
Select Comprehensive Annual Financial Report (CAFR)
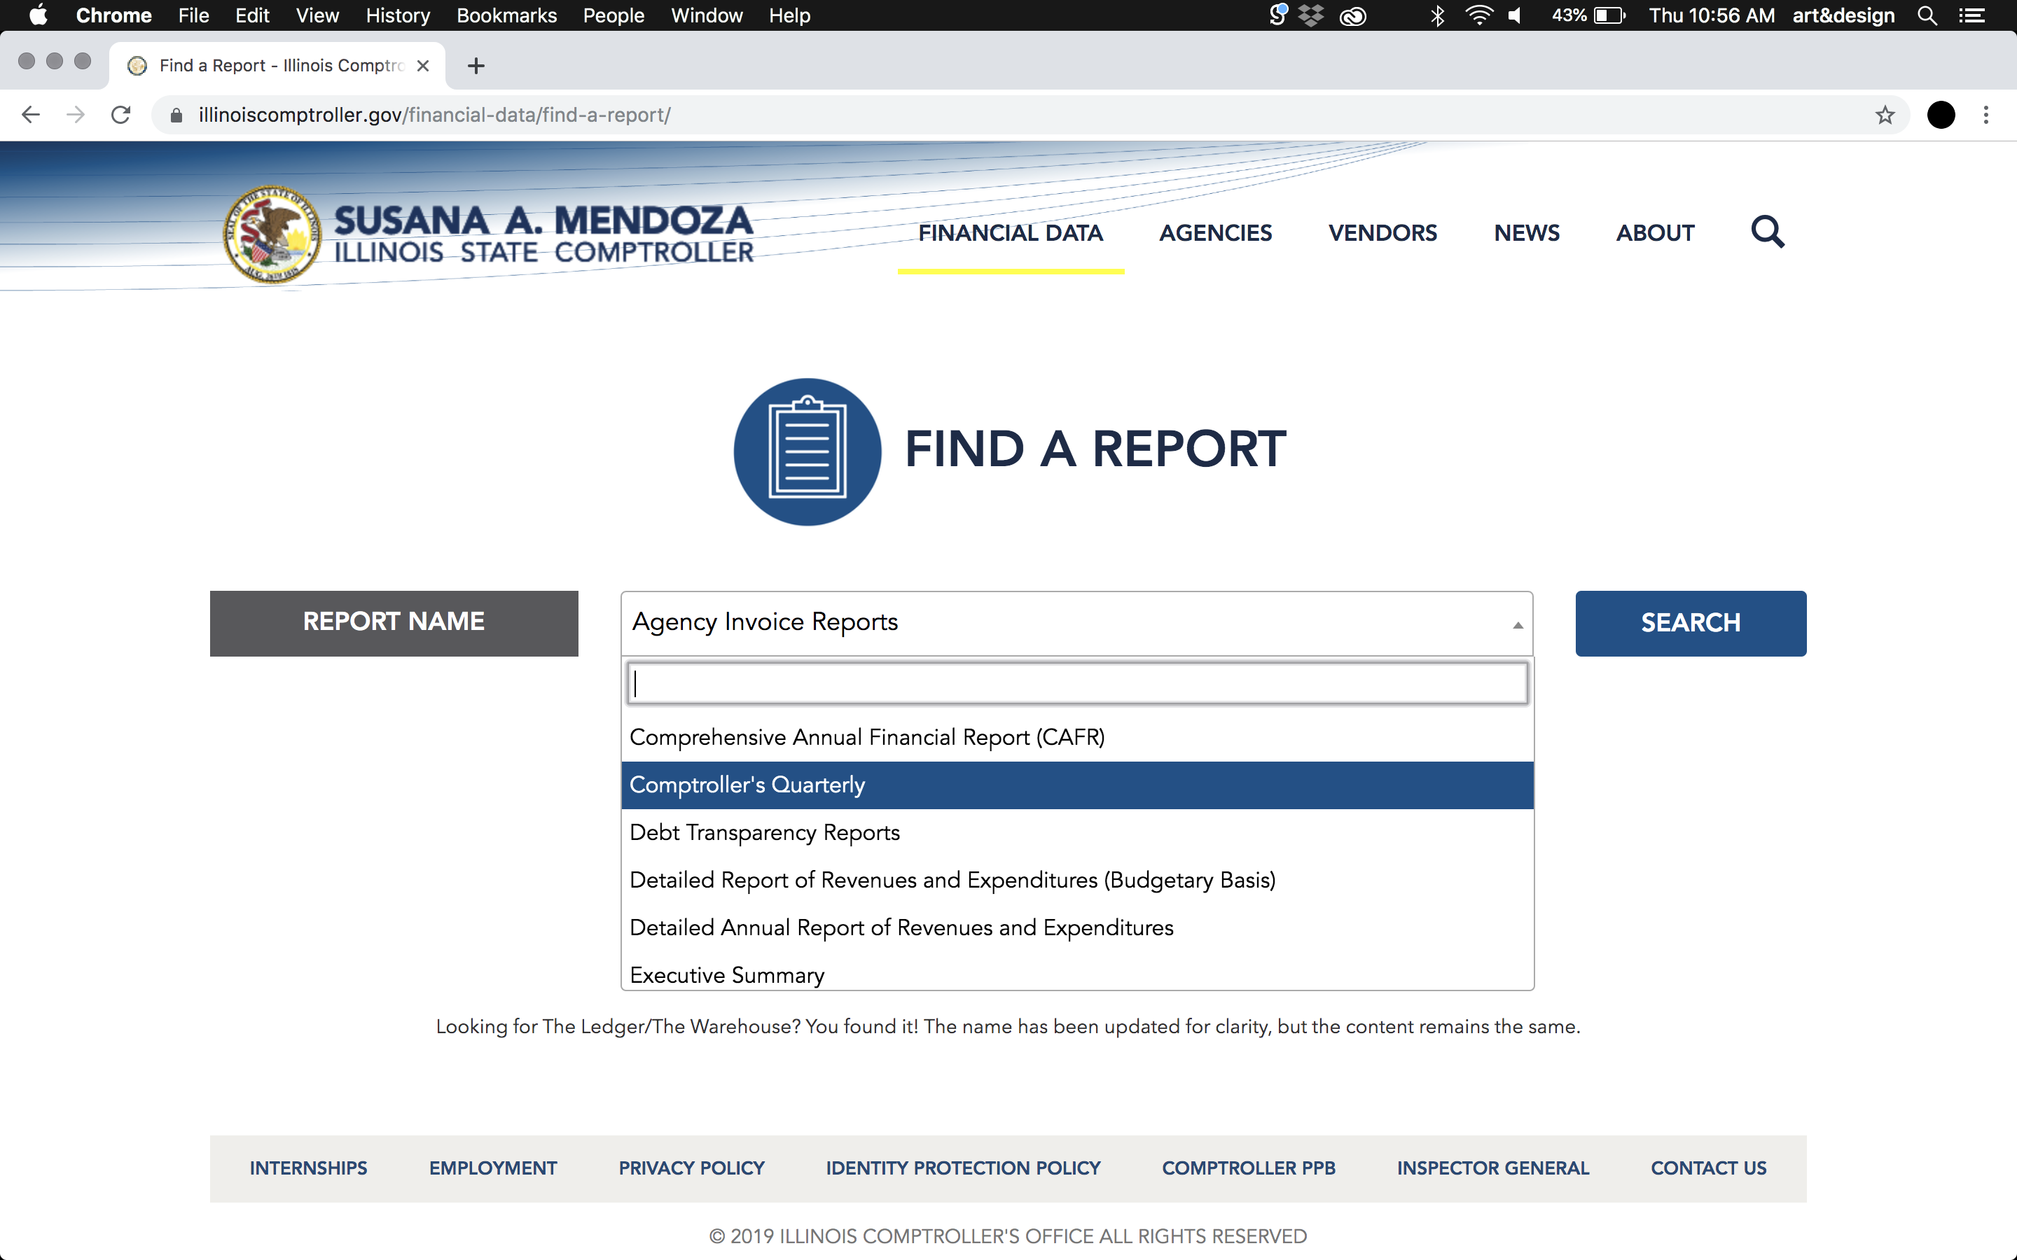(1077, 738)
